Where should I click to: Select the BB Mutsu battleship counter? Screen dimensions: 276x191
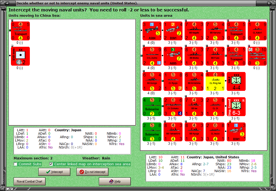[x=194, y=56]
